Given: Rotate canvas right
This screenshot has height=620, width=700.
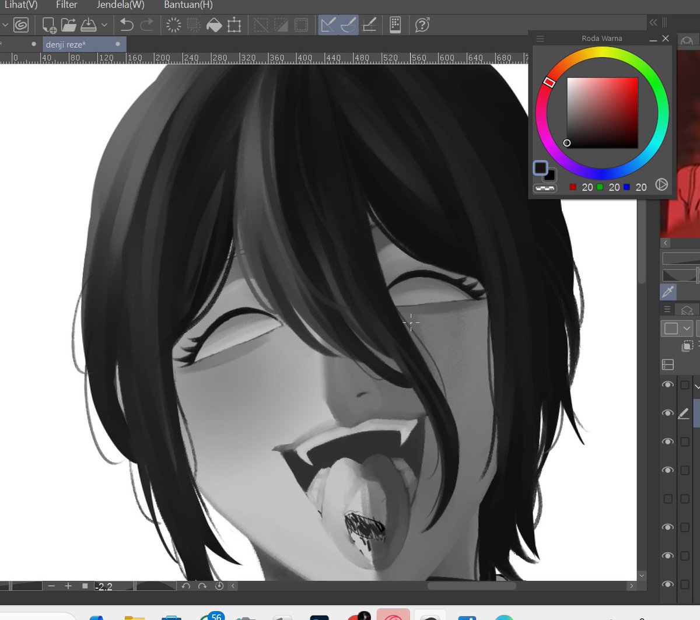Looking at the screenshot, I should point(202,586).
